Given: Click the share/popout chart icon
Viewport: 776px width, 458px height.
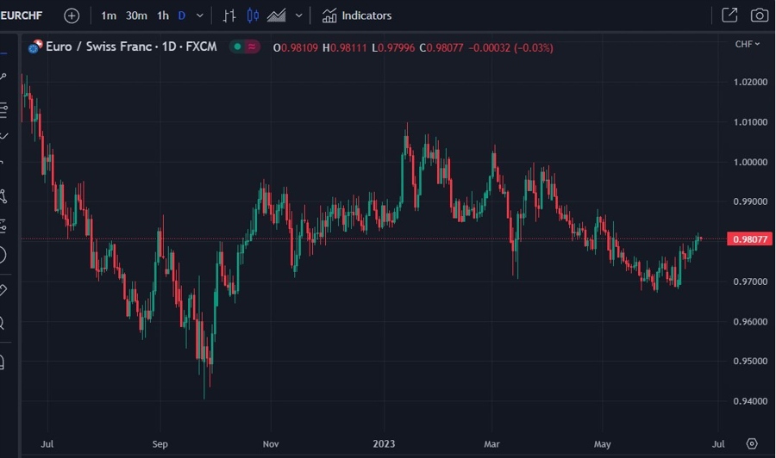Looking at the screenshot, I should [729, 15].
